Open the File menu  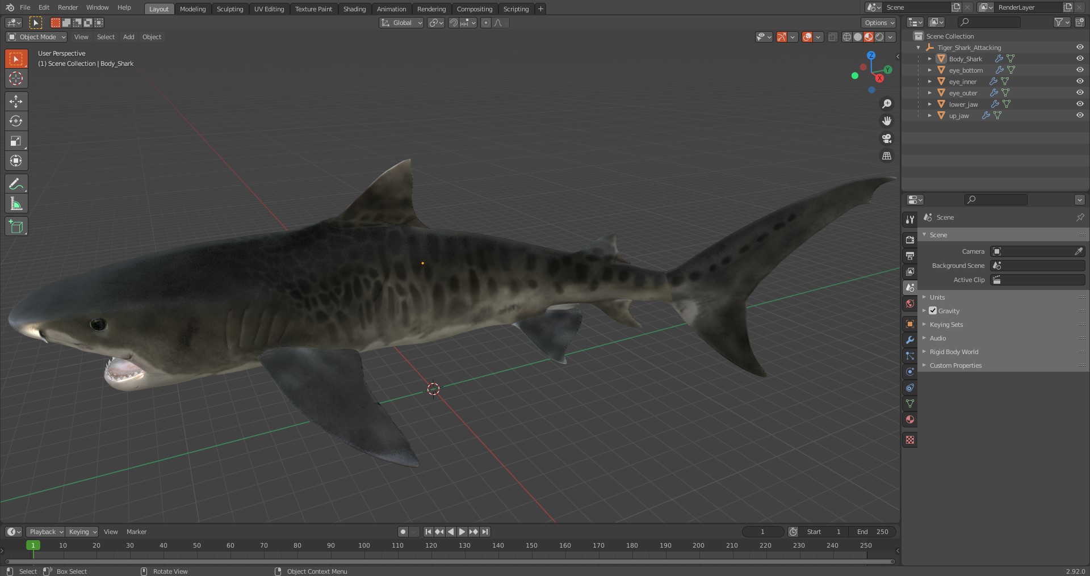click(25, 7)
